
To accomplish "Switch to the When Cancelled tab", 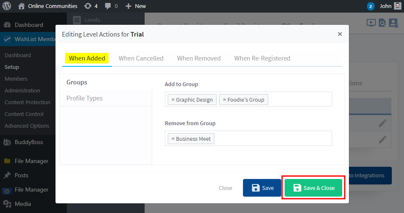I will click(141, 58).
